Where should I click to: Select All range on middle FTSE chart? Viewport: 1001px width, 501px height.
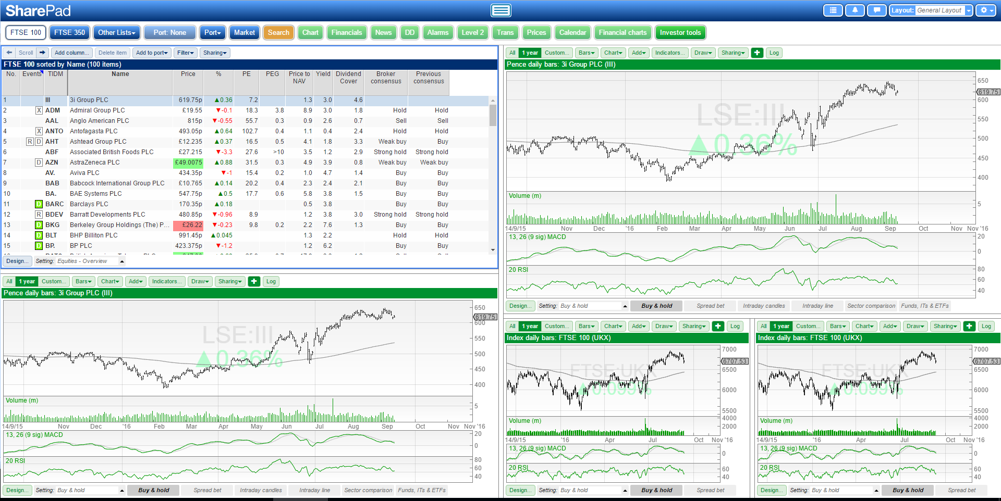512,326
